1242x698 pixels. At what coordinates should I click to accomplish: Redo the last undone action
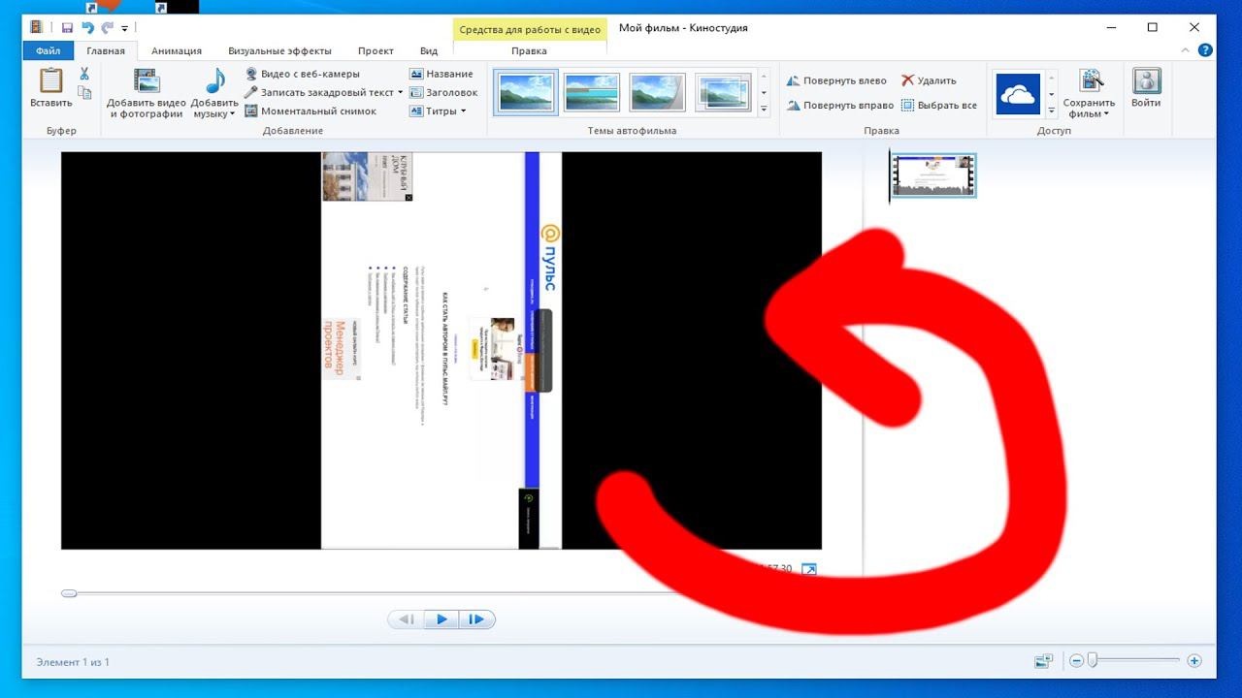tap(107, 28)
